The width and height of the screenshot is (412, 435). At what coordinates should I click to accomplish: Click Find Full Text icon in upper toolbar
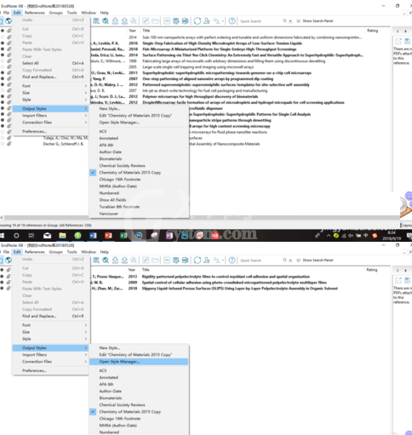[x=134, y=21]
